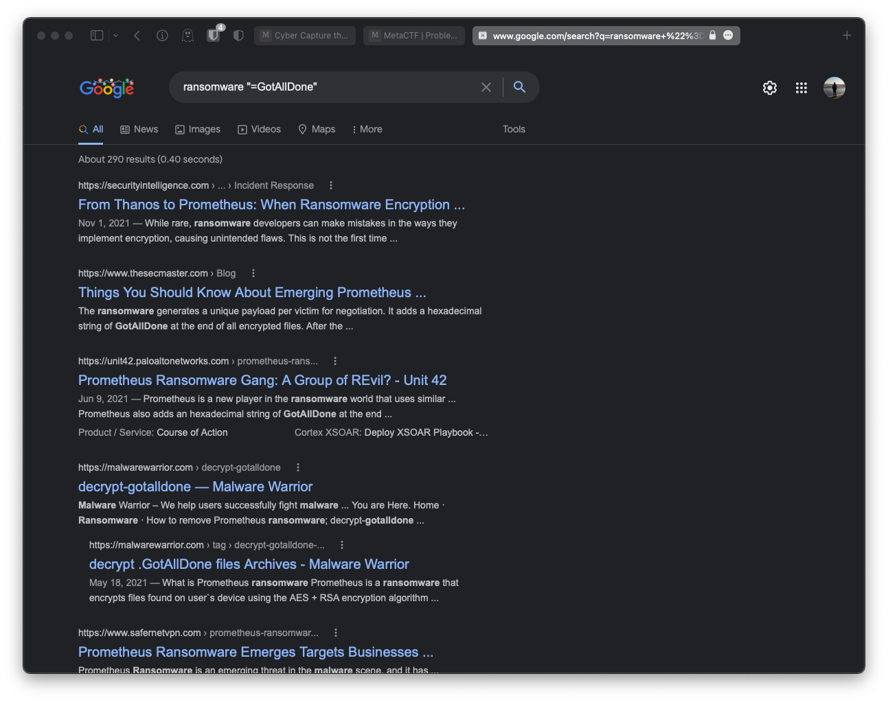Open options menu for unit42.paloaltonetworks.com result
The image size is (888, 702).
(335, 361)
